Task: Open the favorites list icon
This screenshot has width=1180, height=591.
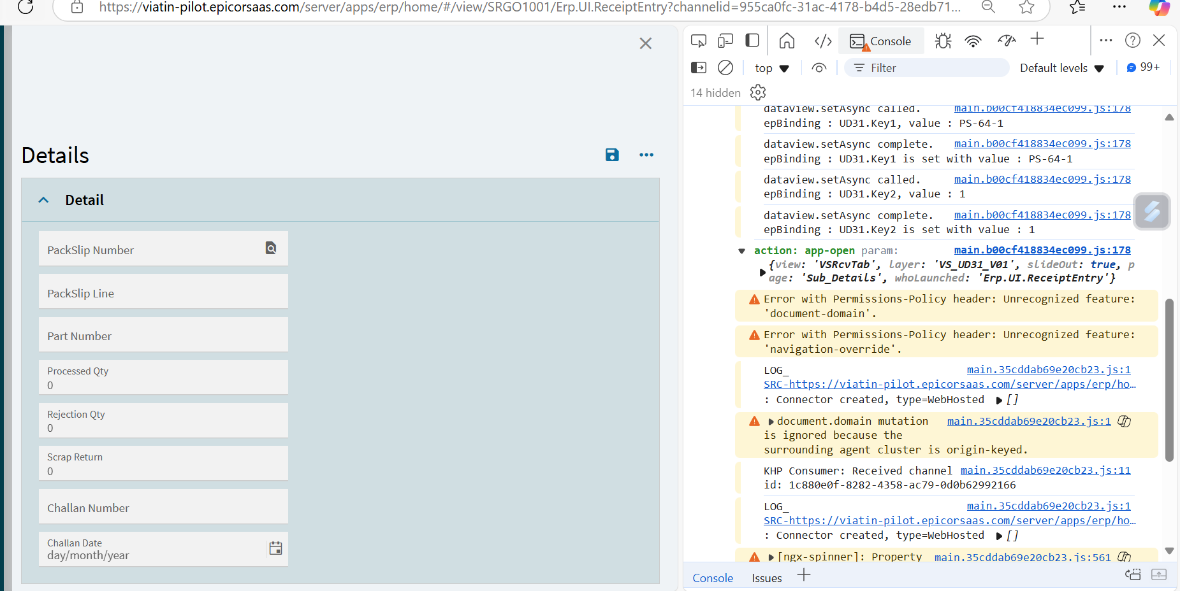Action: tap(1077, 7)
